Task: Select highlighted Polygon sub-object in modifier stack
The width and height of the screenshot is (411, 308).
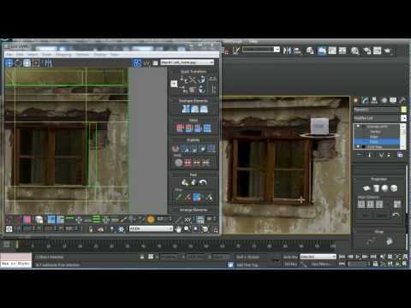Action: pyautogui.click(x=377, y=141)
